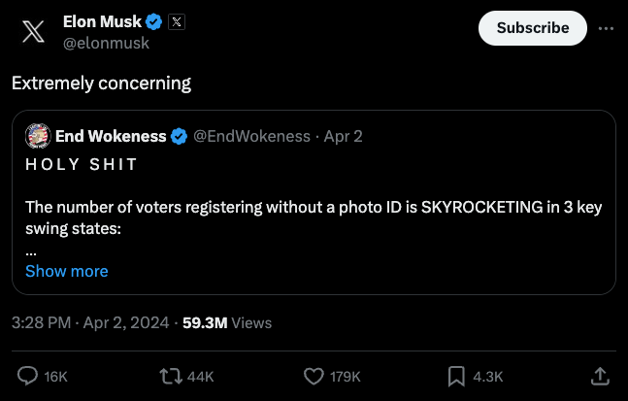Click the blue verified badge beside Elon Musk
Screen dimensions: 628x401
(155, 21)
